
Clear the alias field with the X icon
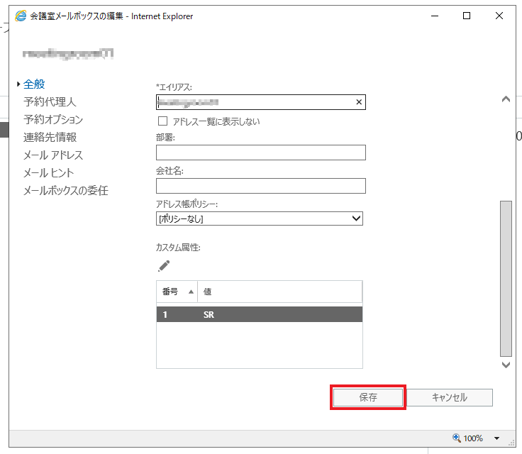click(x=359, y=103)
